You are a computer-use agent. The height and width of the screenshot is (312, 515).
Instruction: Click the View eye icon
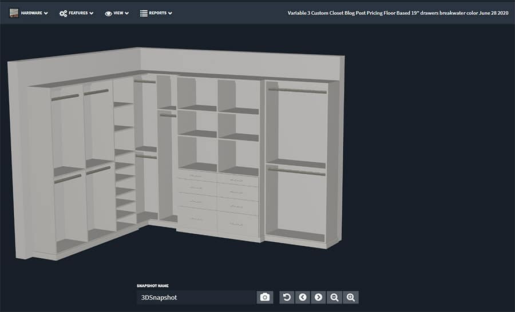coord(108,14)
